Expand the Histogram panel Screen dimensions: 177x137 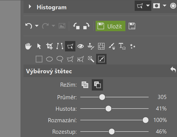click(30, 7)
